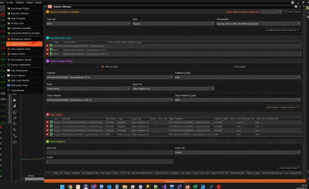Expand Diğer İndikatör dropdown
The width and height of the screenshot is (309, 189).
pyautogui.click(x=110, y=100)
